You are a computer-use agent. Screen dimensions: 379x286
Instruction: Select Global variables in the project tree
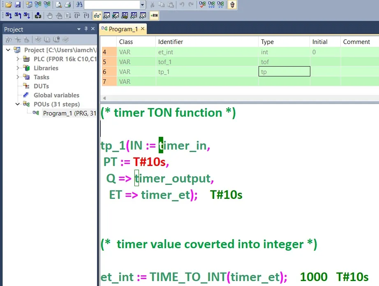point(57,95)
